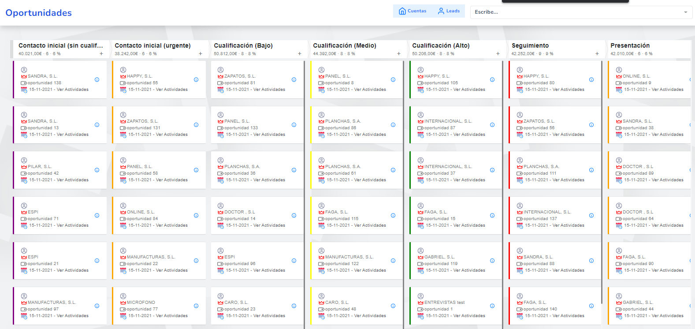Click the user avatar icon on oportunidad 55 card
This screenshot has width=695, height=329.
(123, 70)
